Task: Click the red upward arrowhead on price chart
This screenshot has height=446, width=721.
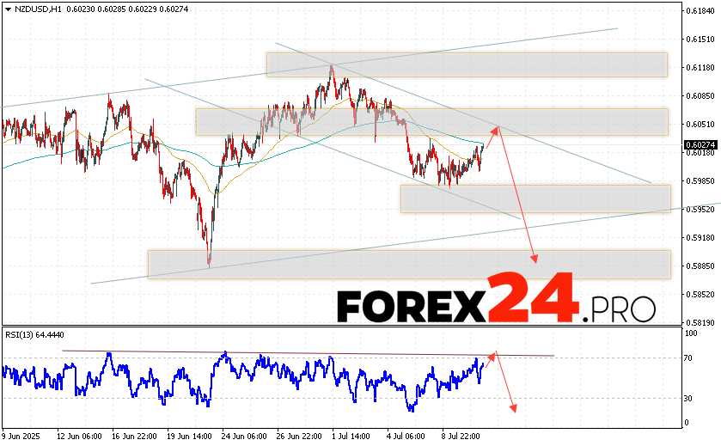Action: (495, 128)
